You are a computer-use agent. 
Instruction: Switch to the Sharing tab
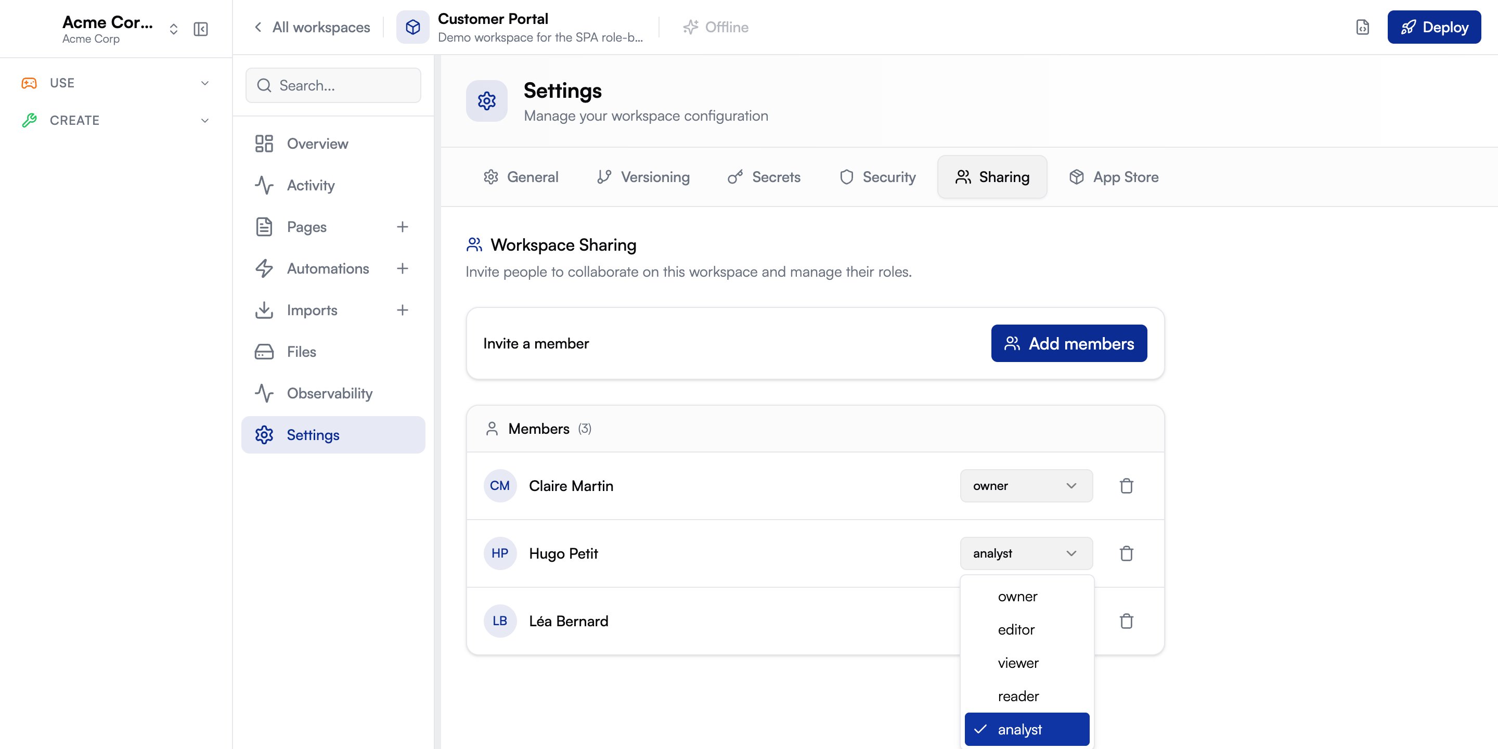pos(992,177)
